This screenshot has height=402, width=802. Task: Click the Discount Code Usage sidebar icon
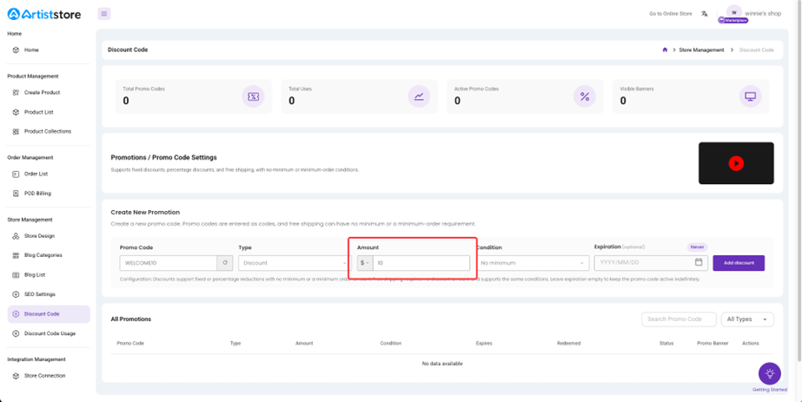point(16,333)
